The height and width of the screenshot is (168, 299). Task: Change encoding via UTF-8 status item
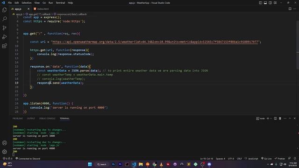point(231,159)
